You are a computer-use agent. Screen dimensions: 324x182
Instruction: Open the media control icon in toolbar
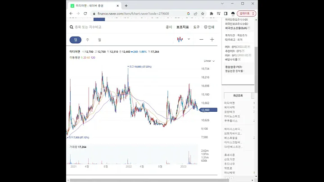click(x=218, y=14)
